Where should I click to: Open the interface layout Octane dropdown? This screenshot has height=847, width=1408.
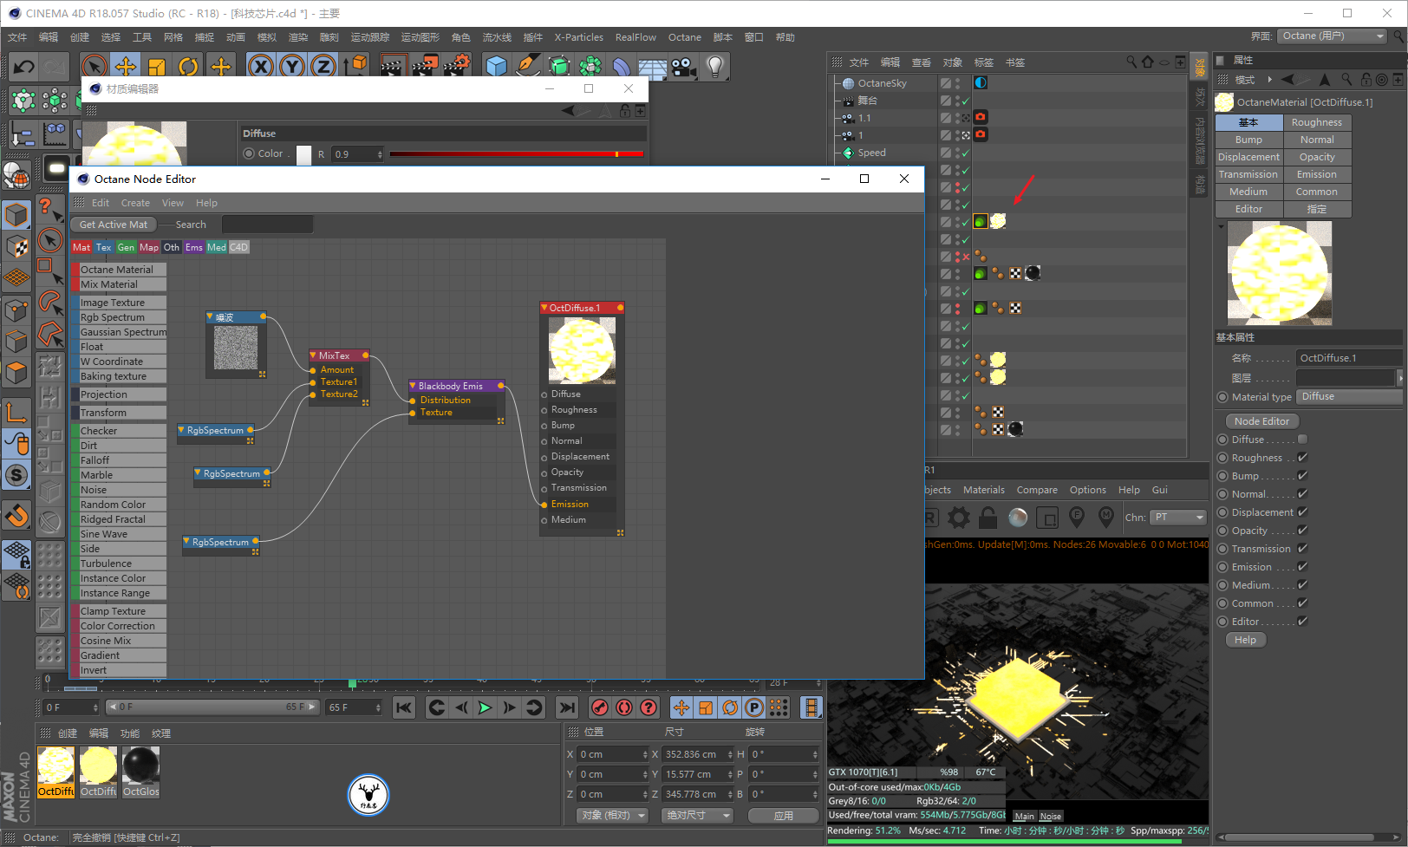tap(1333, 36)
